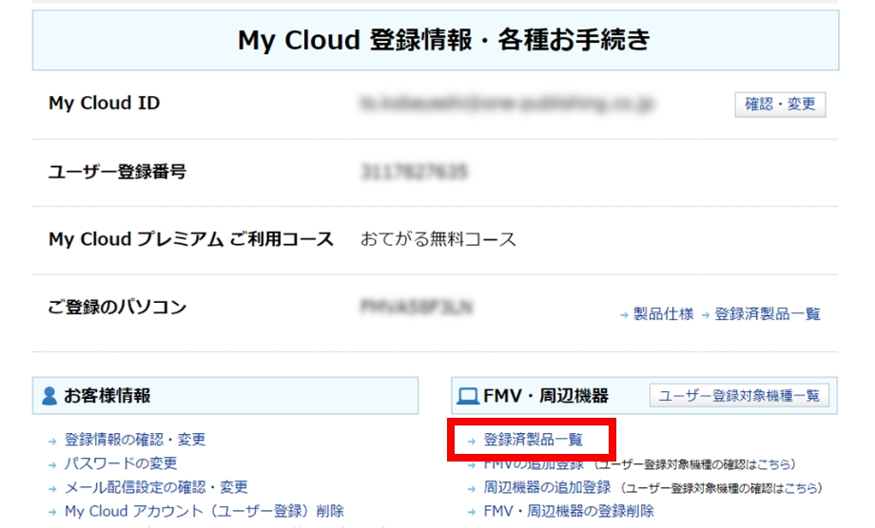Open メール配信設定の確認・変更 link

pos(156,487)
